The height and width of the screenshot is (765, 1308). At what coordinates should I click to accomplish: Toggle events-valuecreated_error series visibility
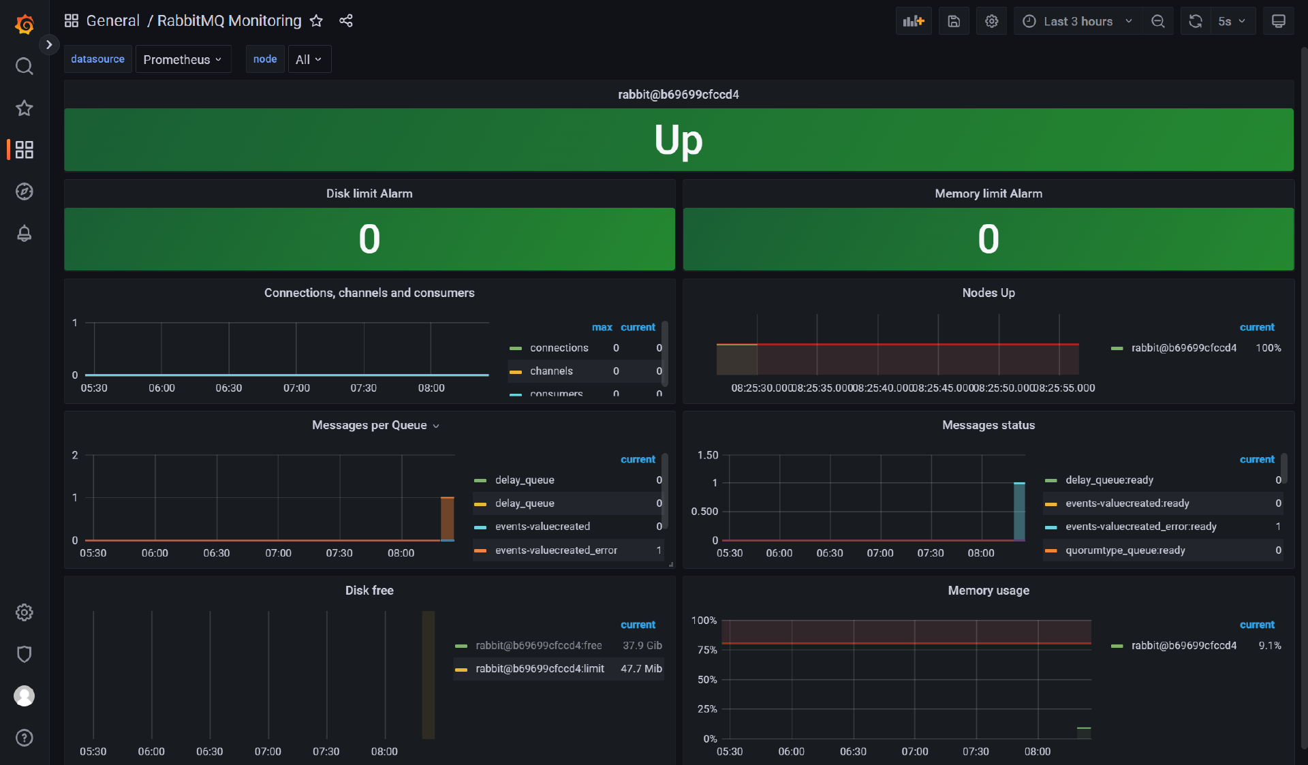coord(556,550)
